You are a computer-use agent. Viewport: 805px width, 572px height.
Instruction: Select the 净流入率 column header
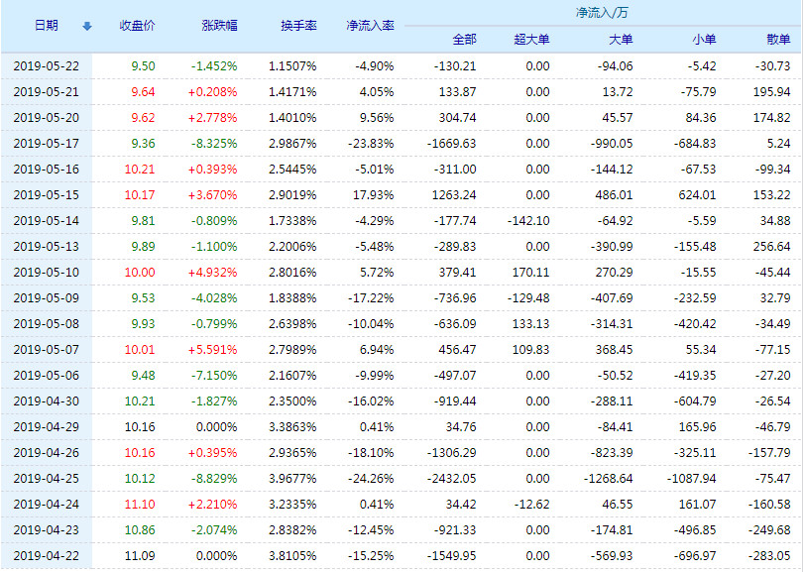click(x=369, y=26)
